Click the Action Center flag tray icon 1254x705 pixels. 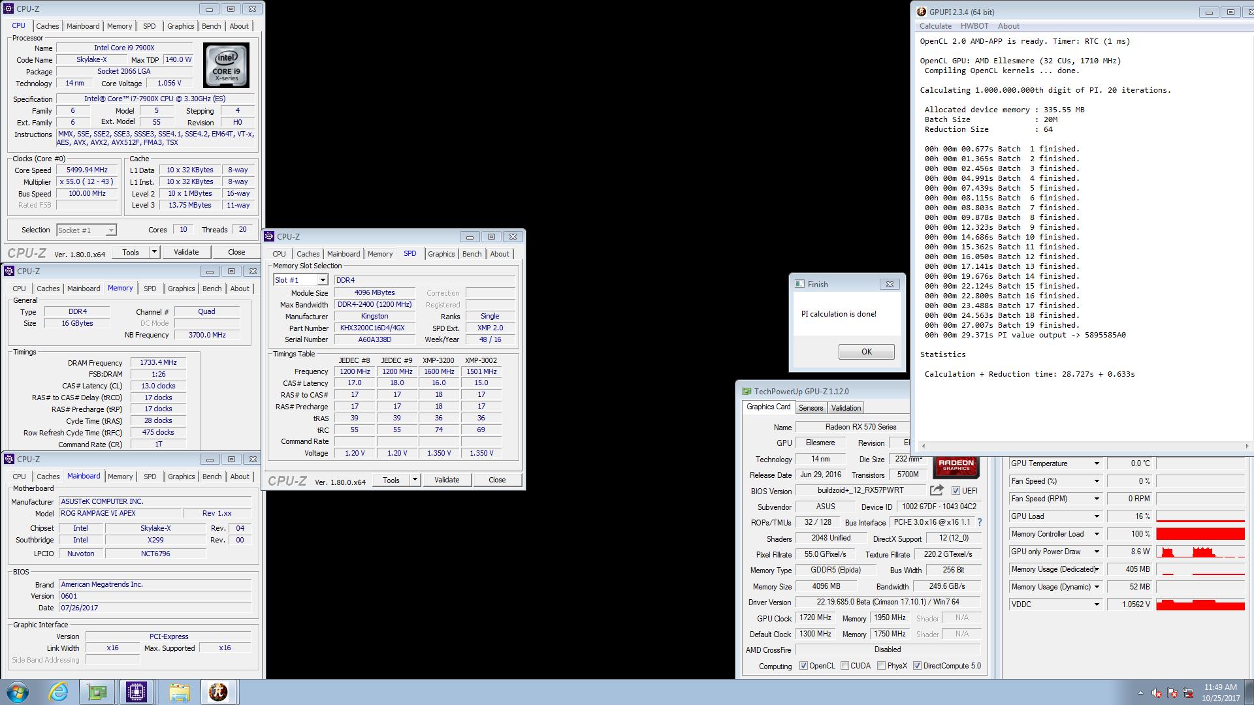pyautogui.click(x=1172, y=693)
